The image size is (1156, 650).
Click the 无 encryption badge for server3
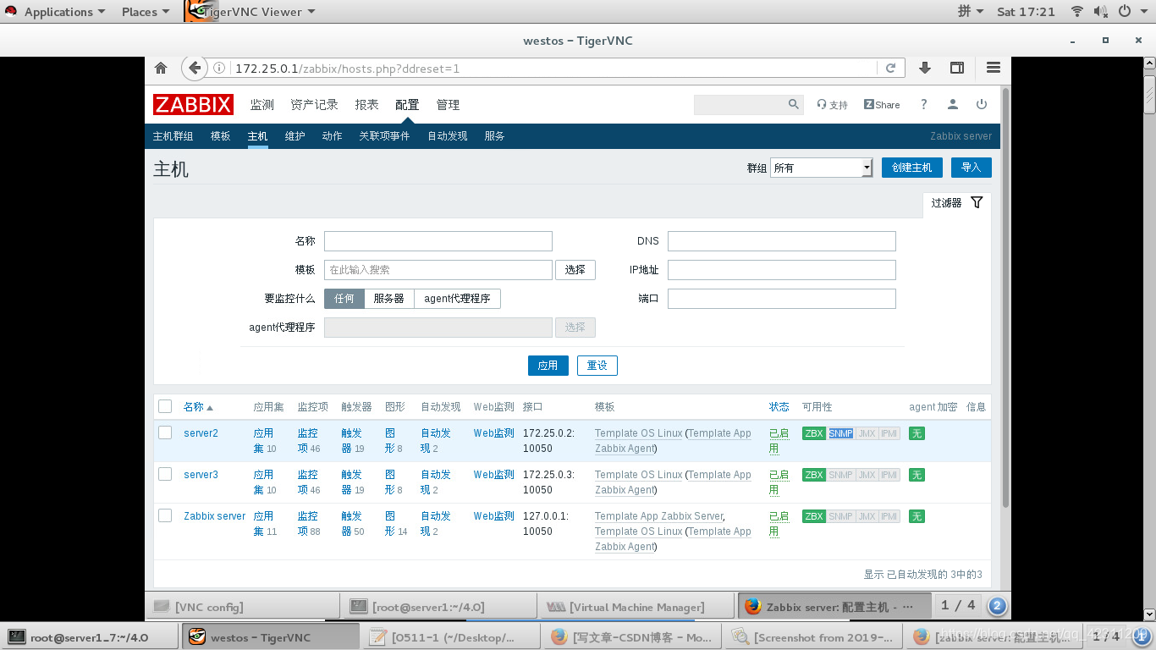917,475
